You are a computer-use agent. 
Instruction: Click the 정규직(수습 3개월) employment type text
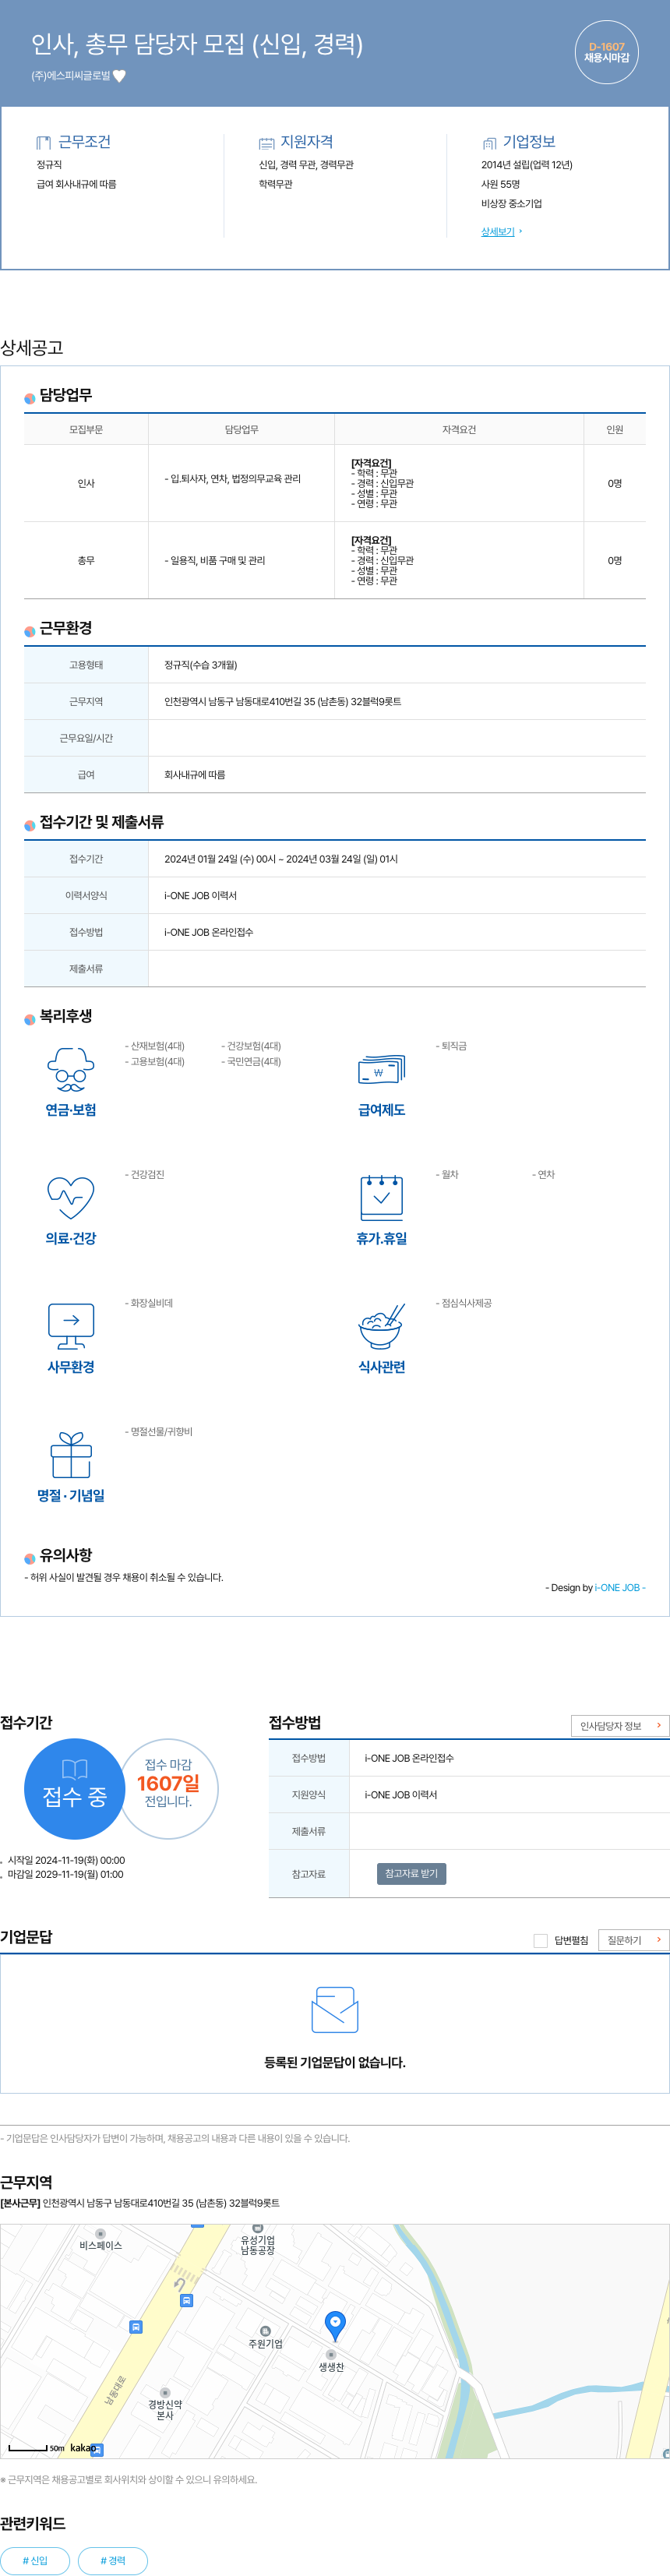coord(201,665)
